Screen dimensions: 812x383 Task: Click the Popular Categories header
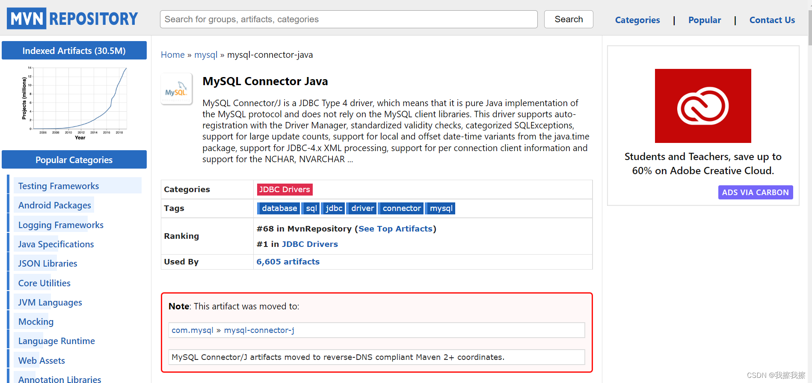(74, 160)
